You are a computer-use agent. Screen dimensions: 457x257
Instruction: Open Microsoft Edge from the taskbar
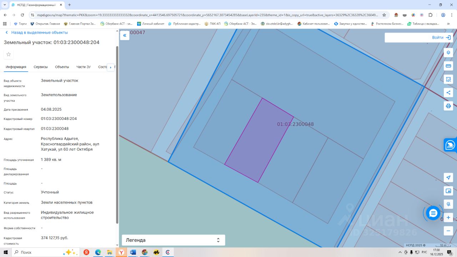click(x=98, y=252)
